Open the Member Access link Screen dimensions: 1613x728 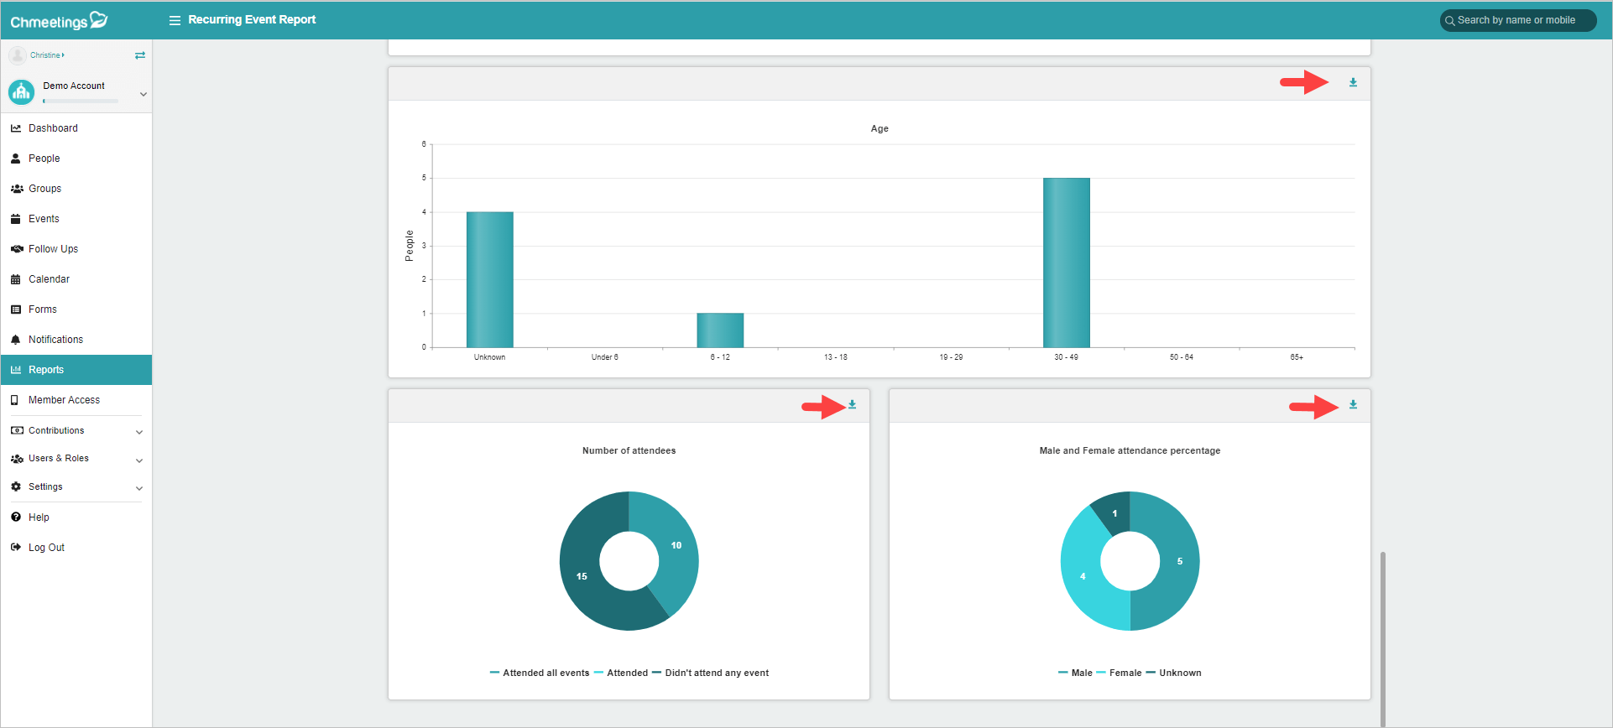tap(76, 400)
